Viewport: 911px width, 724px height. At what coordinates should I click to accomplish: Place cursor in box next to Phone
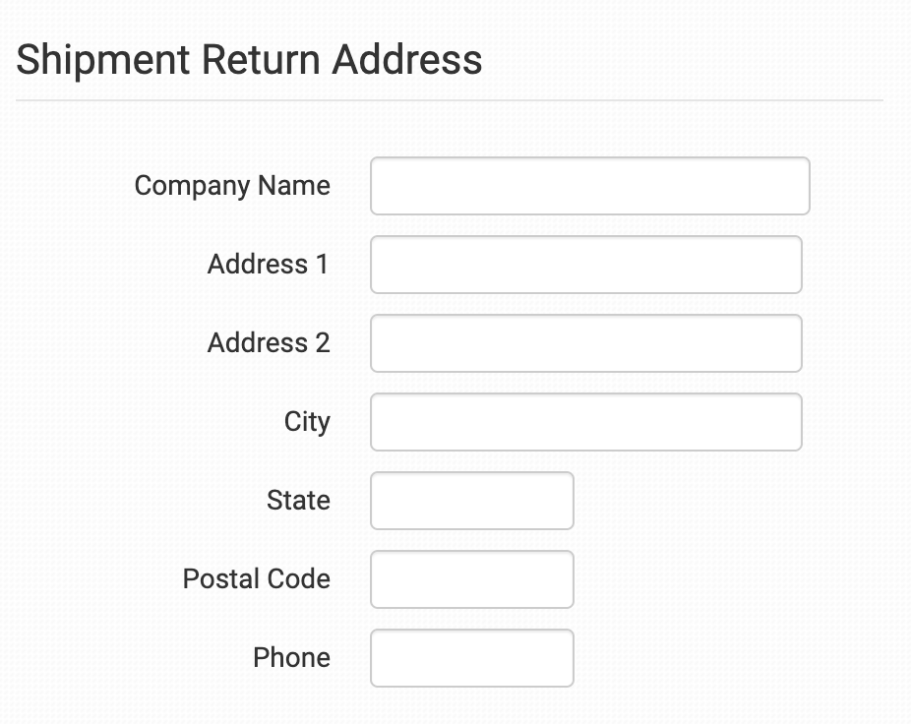(x=471, y=658)
